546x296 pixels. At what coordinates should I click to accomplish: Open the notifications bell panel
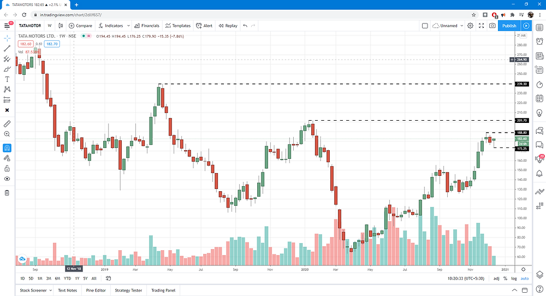(539, 174)
